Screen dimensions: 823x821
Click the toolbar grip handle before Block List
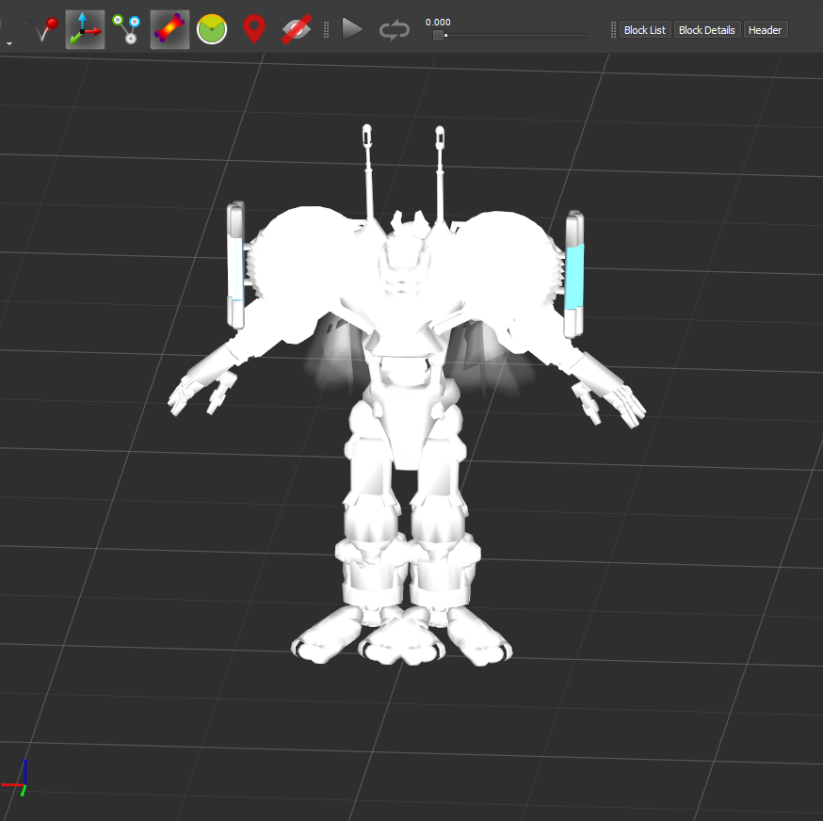click(613, 30)
